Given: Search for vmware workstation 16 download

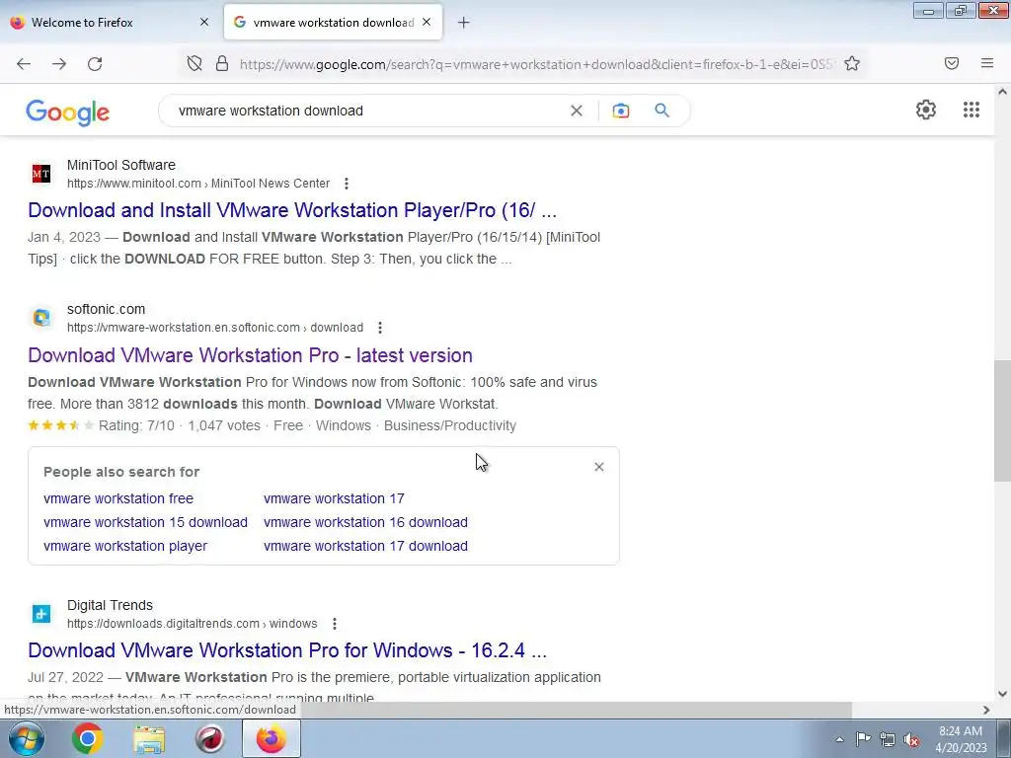Looking at the screenshot, I should 365,522.
